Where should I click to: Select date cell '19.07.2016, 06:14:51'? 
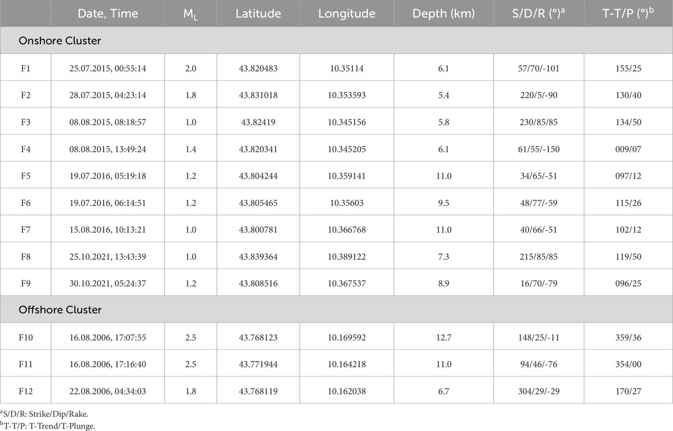108,203
